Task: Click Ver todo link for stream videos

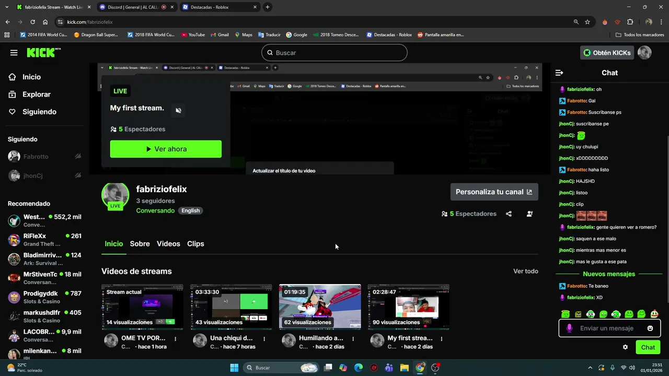Action: (525, 272)
